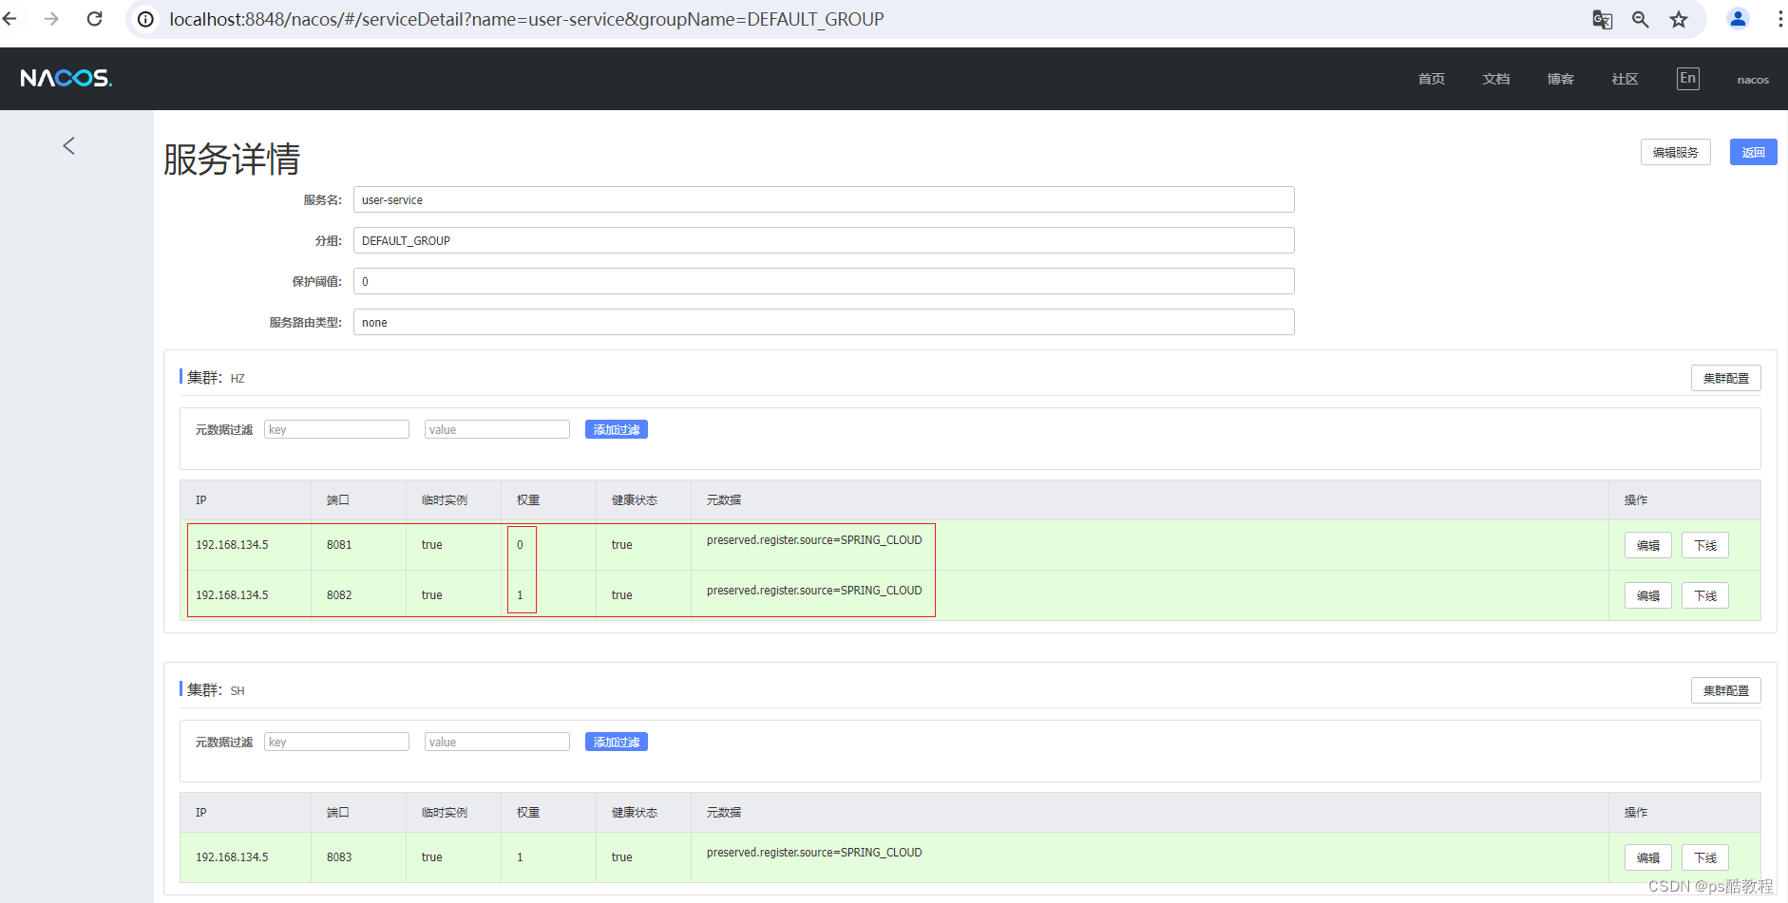Collapse sidebar with left chevron
This screenshot has height=903, width=1788.
click(68, 145)
